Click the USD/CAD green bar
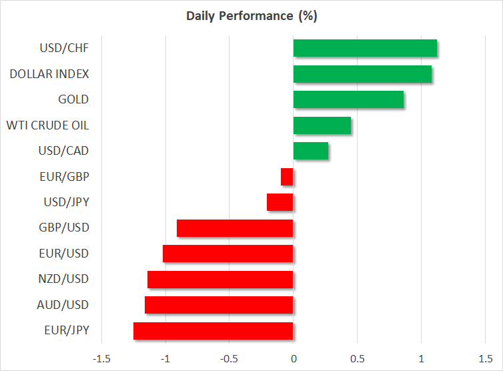 pos(311,151)
